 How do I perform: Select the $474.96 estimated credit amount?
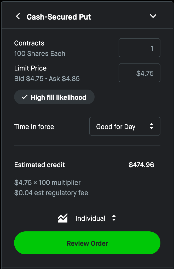(141, 165)
